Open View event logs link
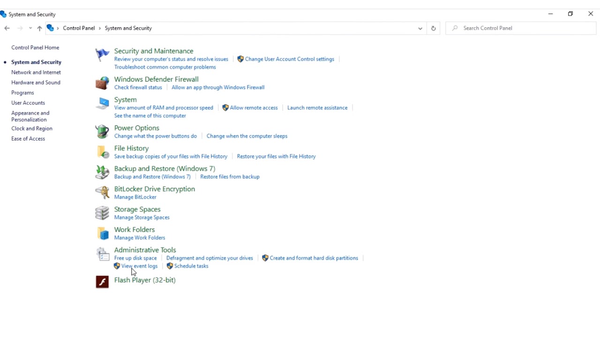This screenshot has width=600, height=338. (139, 266)
